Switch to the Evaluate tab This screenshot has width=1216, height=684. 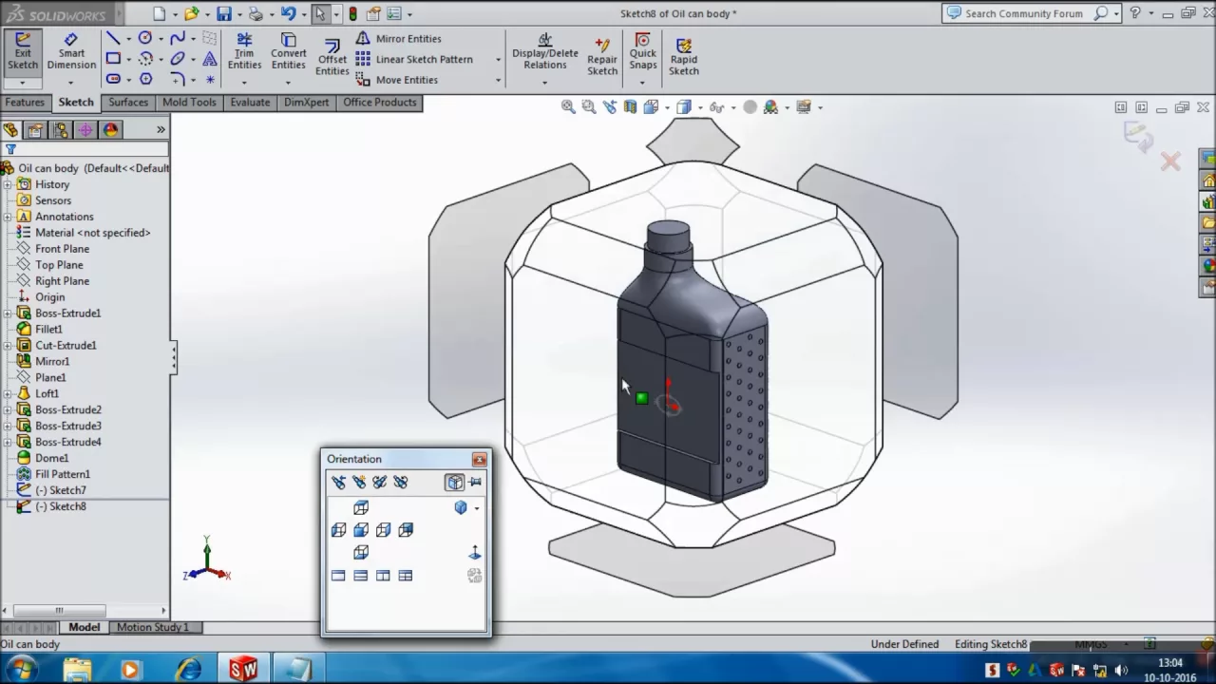pyautogui.click(x=250, y=103)
